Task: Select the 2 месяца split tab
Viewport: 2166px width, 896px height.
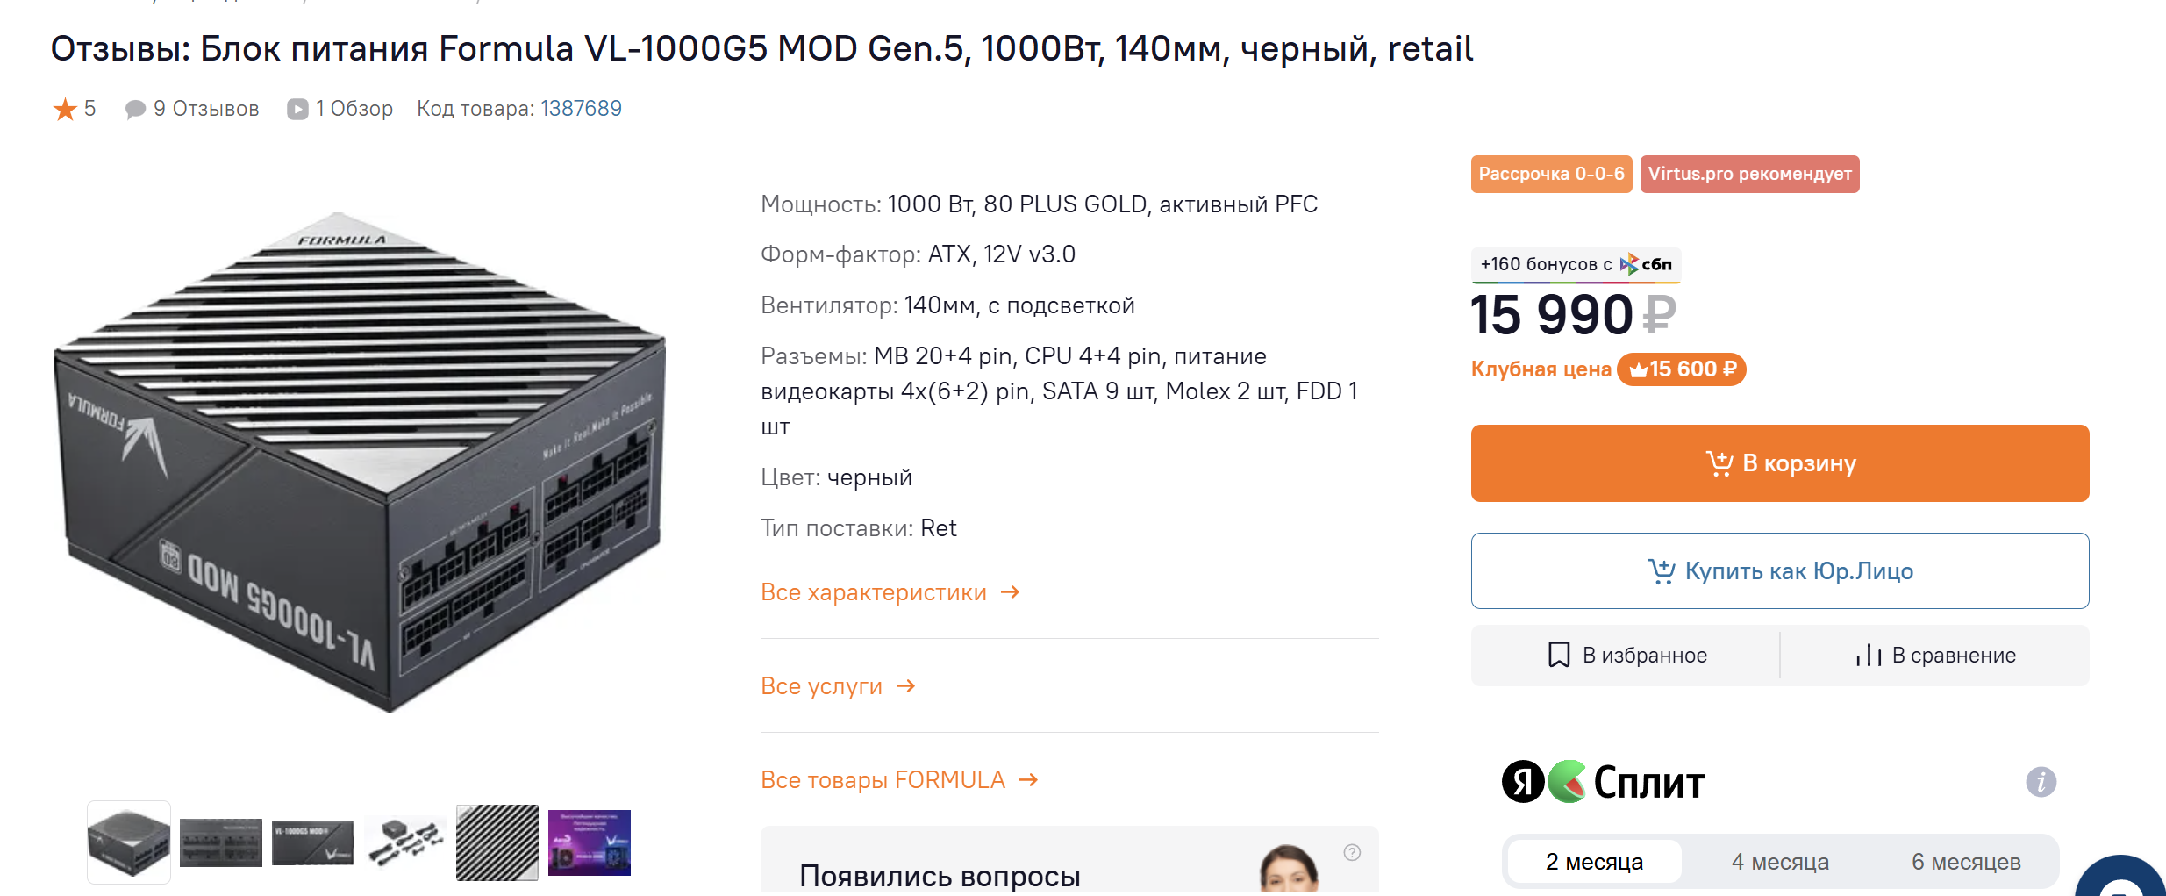Action: 1594,862
